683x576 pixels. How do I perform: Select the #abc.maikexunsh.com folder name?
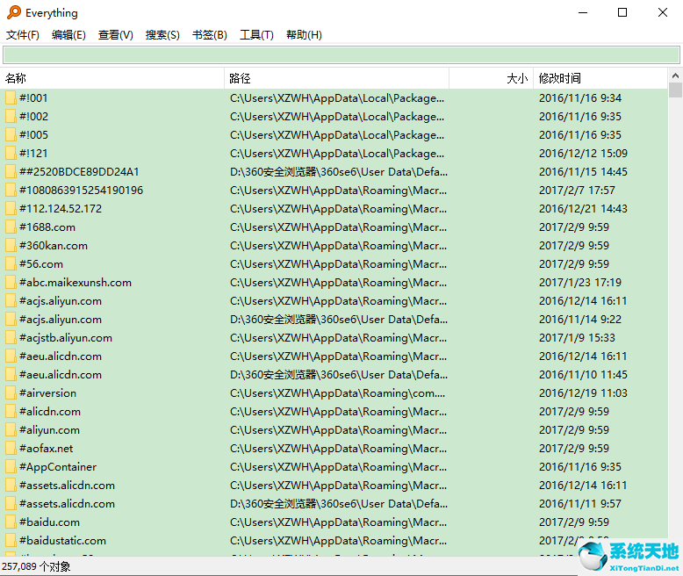click(x=75, y=283)
